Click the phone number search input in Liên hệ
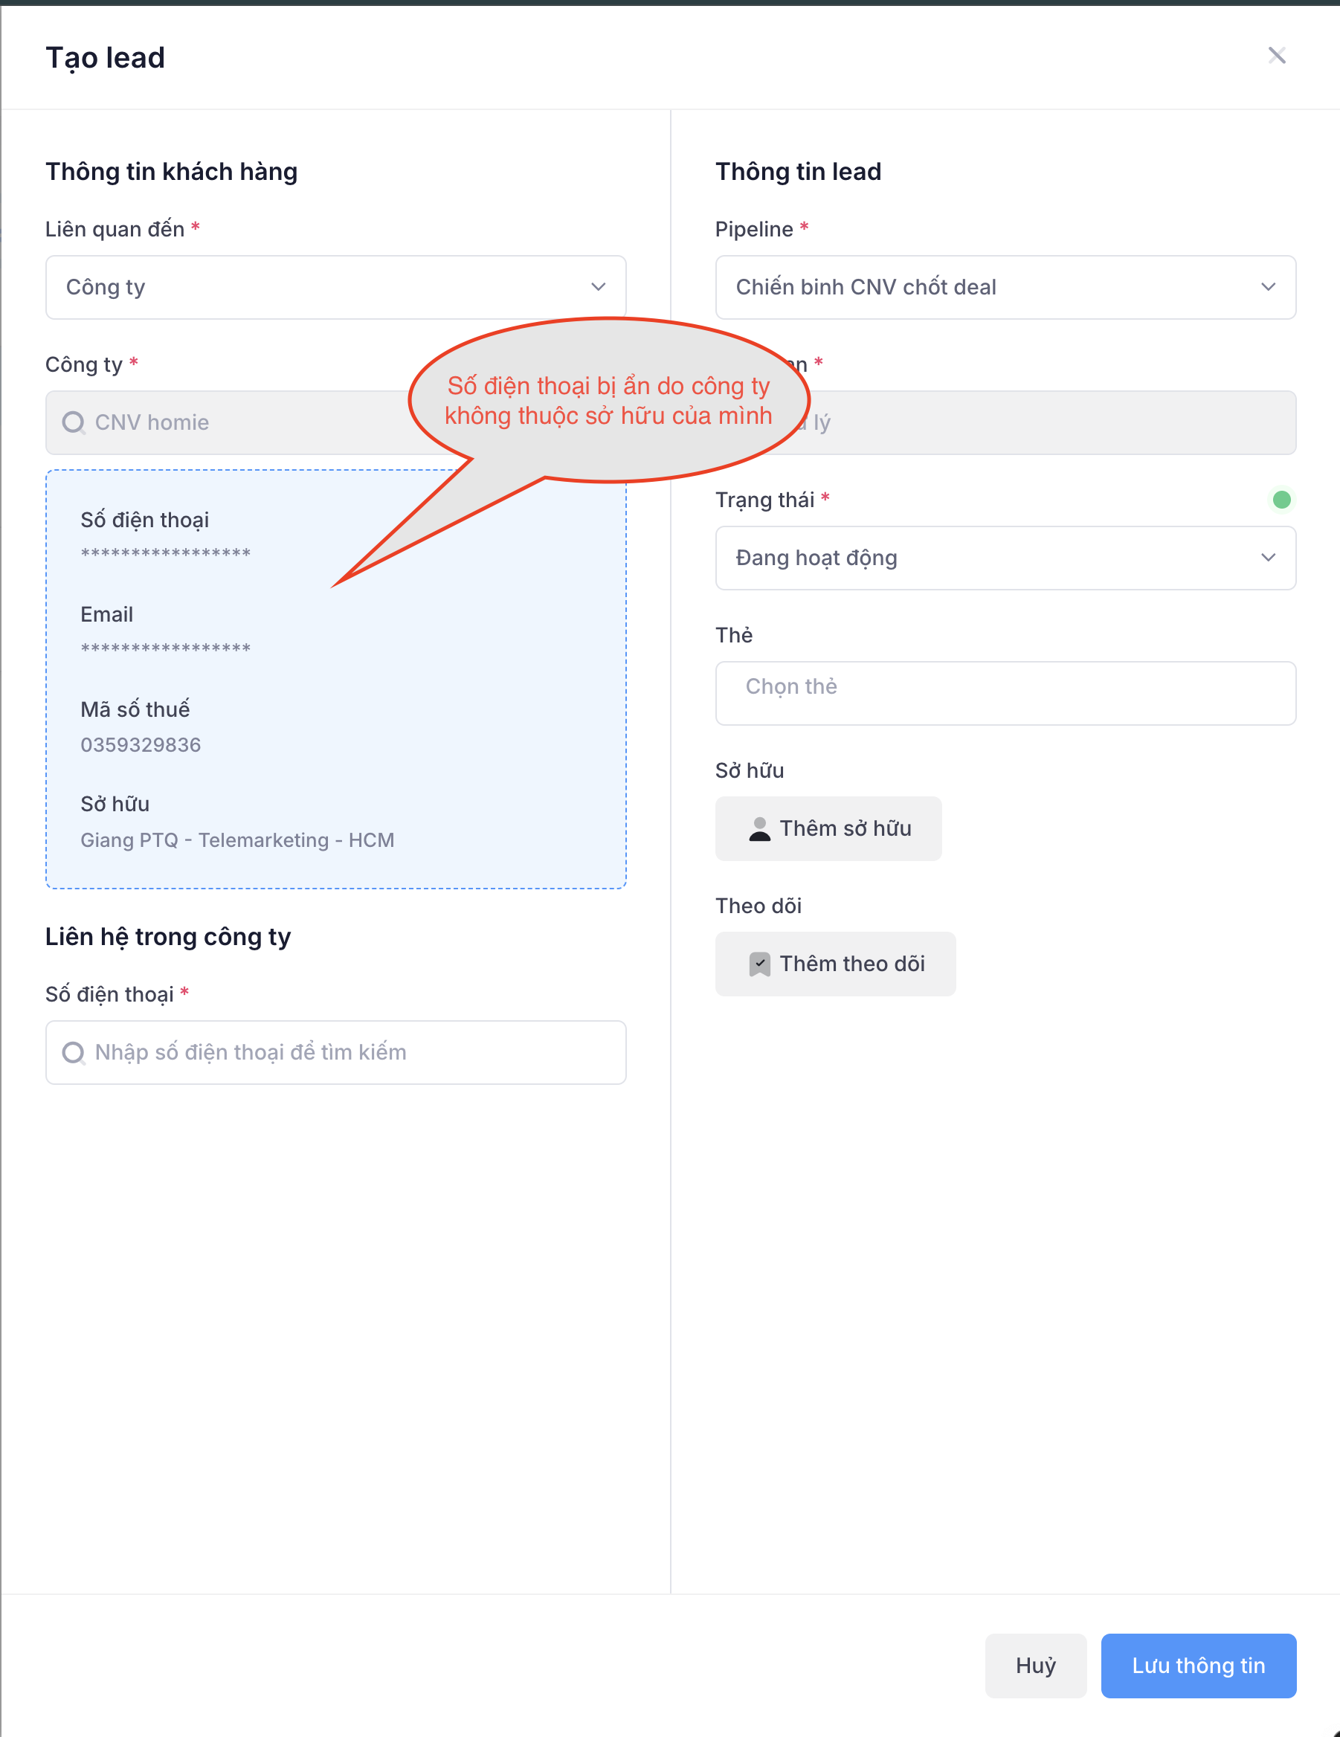 [350, 1053]
